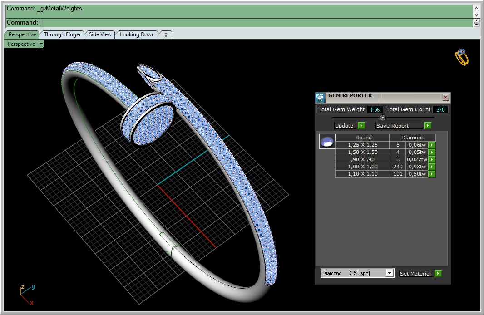Click command history scrollbar down arrow
484x315 pixels.
click(476, 15)
